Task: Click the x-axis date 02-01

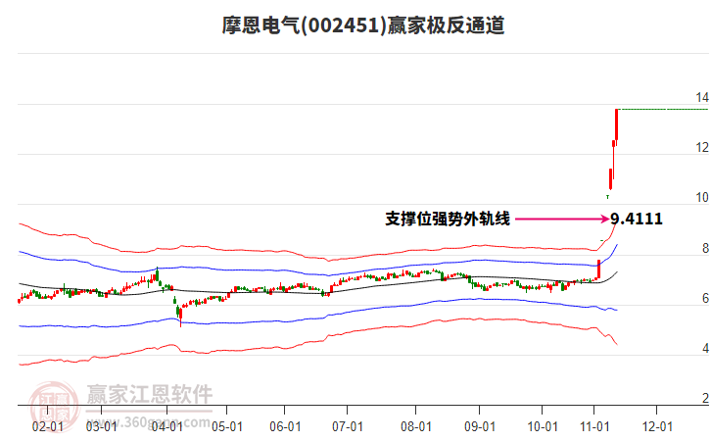Action: click(48, 426)
